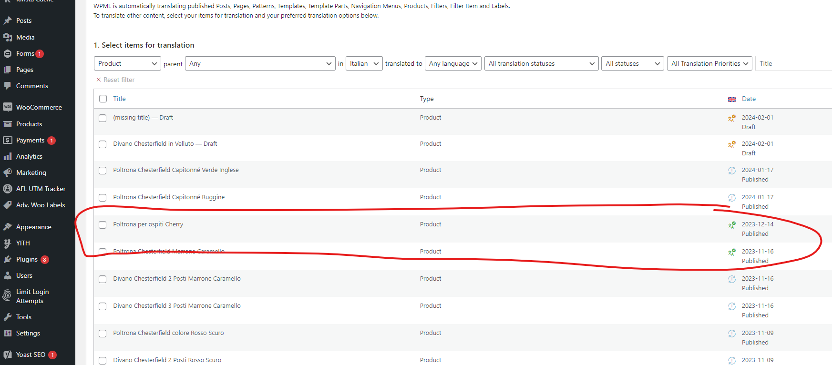Open the Yoast SEO menu

[x=31, y=355]
